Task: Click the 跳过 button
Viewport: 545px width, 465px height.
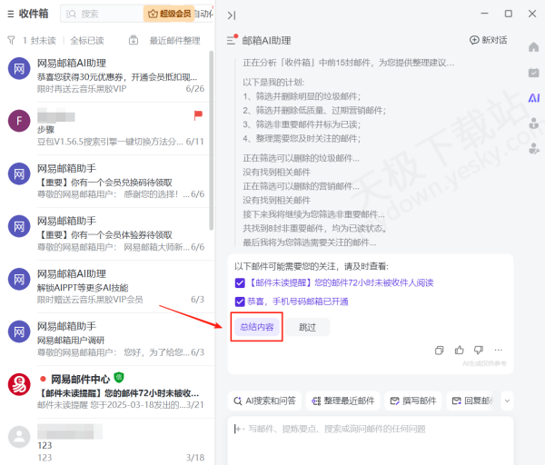Action: [x=308, y=327]
